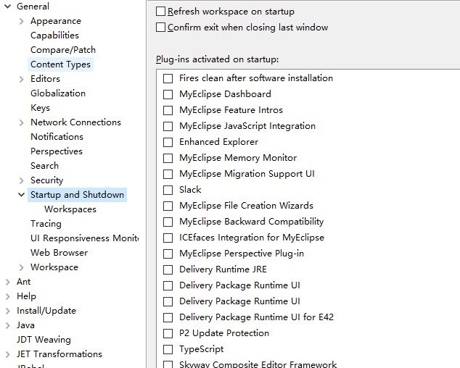This screenshot has height=368, width=460.
Task: Select Startup and Shutdown tree label
Action: (x=77, y=195)
